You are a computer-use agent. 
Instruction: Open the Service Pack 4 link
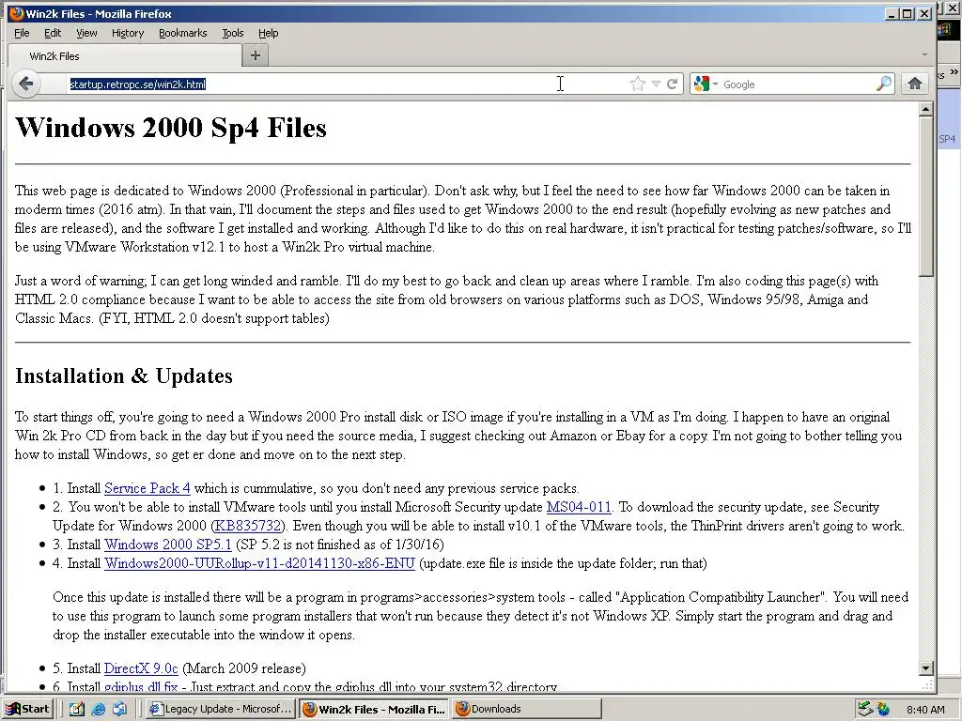[147, 488]
